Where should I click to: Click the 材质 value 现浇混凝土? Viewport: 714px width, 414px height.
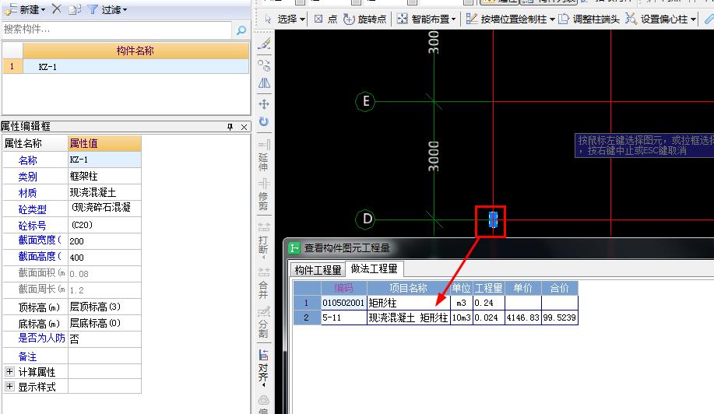104,192
